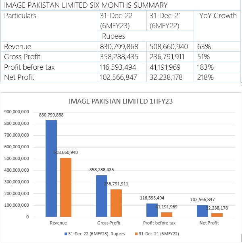Click table cell with value 116,593,494
The width and height of the screenshot is (242, 243).
click(122, 67)
